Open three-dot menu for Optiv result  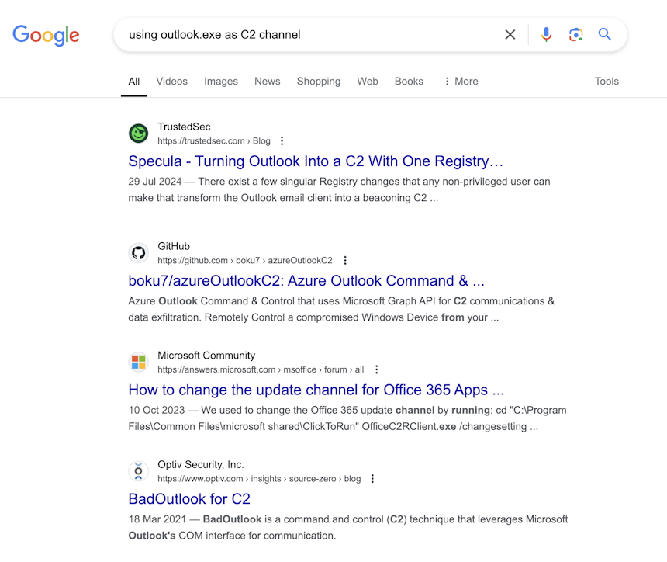coord(372,479)
